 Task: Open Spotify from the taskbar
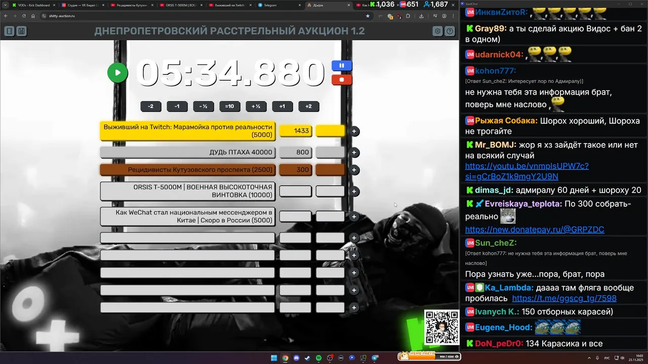pos(319,358)
